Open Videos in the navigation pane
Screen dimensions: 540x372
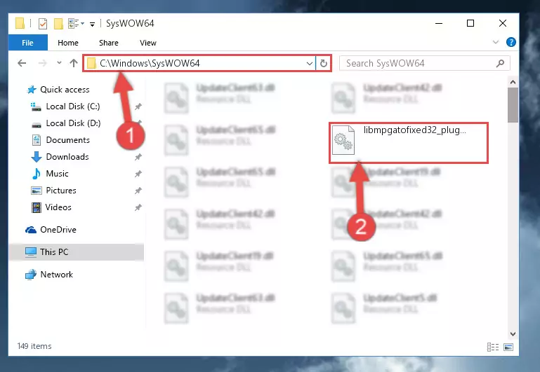(58, 207)
